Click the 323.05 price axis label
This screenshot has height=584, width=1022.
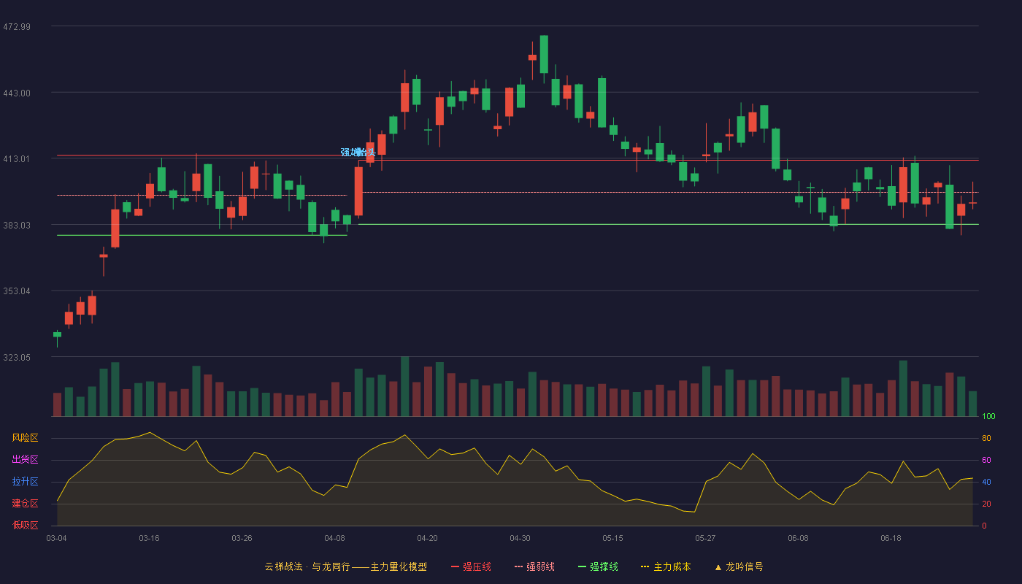click(17, 357)
